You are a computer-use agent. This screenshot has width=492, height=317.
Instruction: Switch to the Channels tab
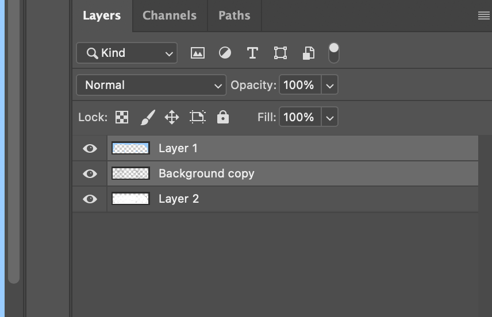[x=170, y=16]
